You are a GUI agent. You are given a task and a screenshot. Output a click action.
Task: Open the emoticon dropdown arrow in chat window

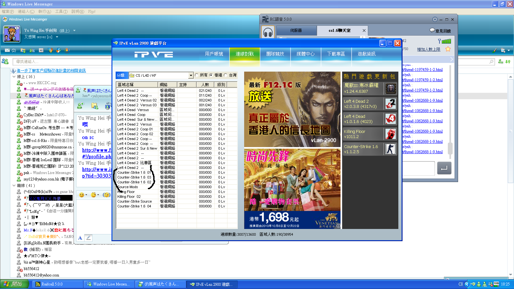[86, 195]
